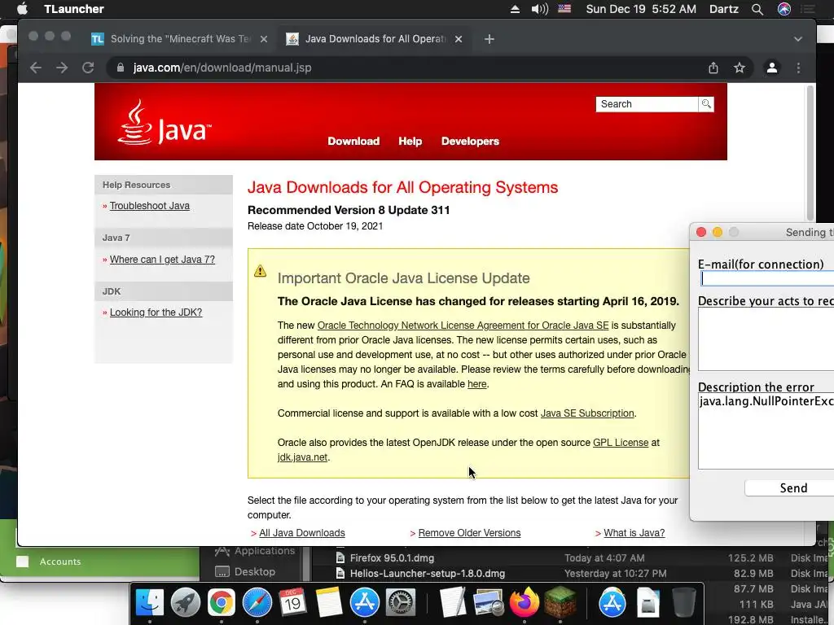The image size is (834, 625).
Task: Open the Troubleshoot Java link
Action: (150, 206)
